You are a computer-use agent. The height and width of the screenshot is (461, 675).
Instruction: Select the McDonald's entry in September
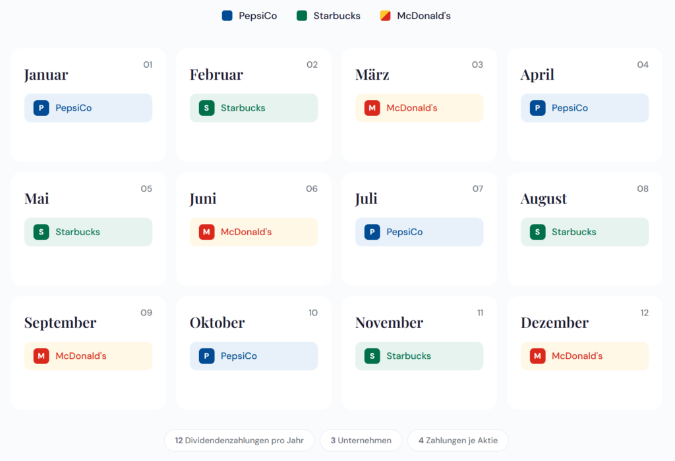click(x=88, y=356)
